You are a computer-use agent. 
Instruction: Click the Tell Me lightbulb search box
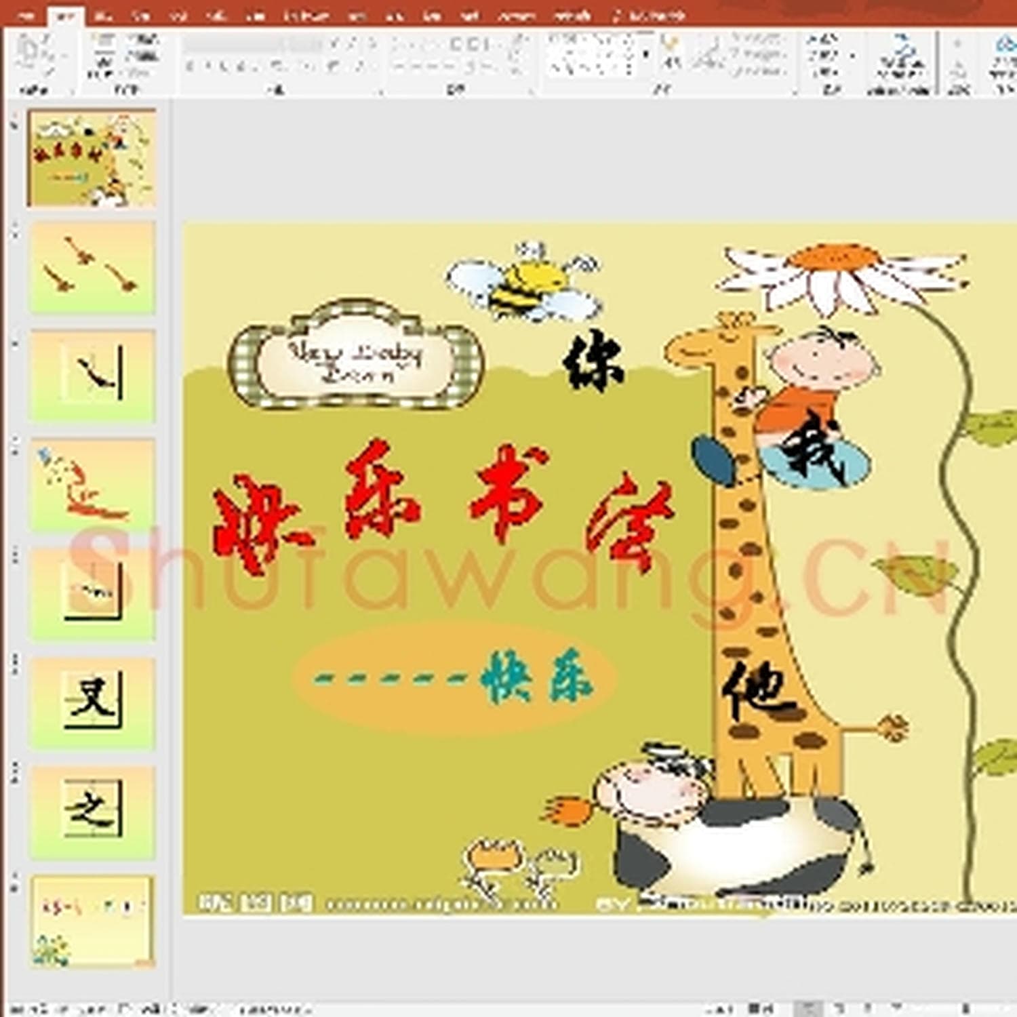coord(650,15)
